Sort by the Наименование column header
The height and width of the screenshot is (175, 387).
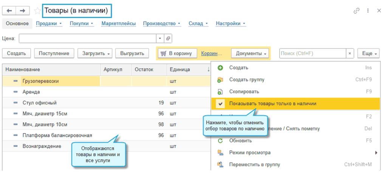point(51,70)
